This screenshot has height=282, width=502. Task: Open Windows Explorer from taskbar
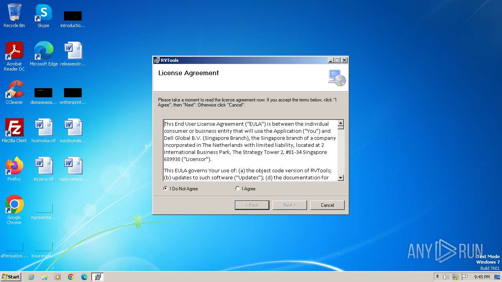click(x=44, y=277)
